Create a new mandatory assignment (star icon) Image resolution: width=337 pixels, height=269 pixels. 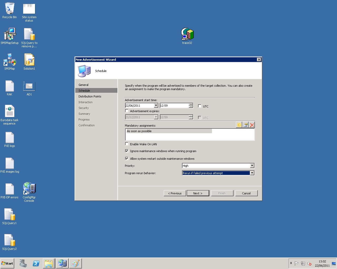point(239,125)
